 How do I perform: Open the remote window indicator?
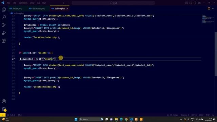[x=3, y=115]
